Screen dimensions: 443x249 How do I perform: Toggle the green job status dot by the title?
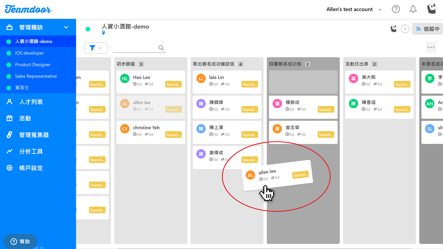point(88,29)
